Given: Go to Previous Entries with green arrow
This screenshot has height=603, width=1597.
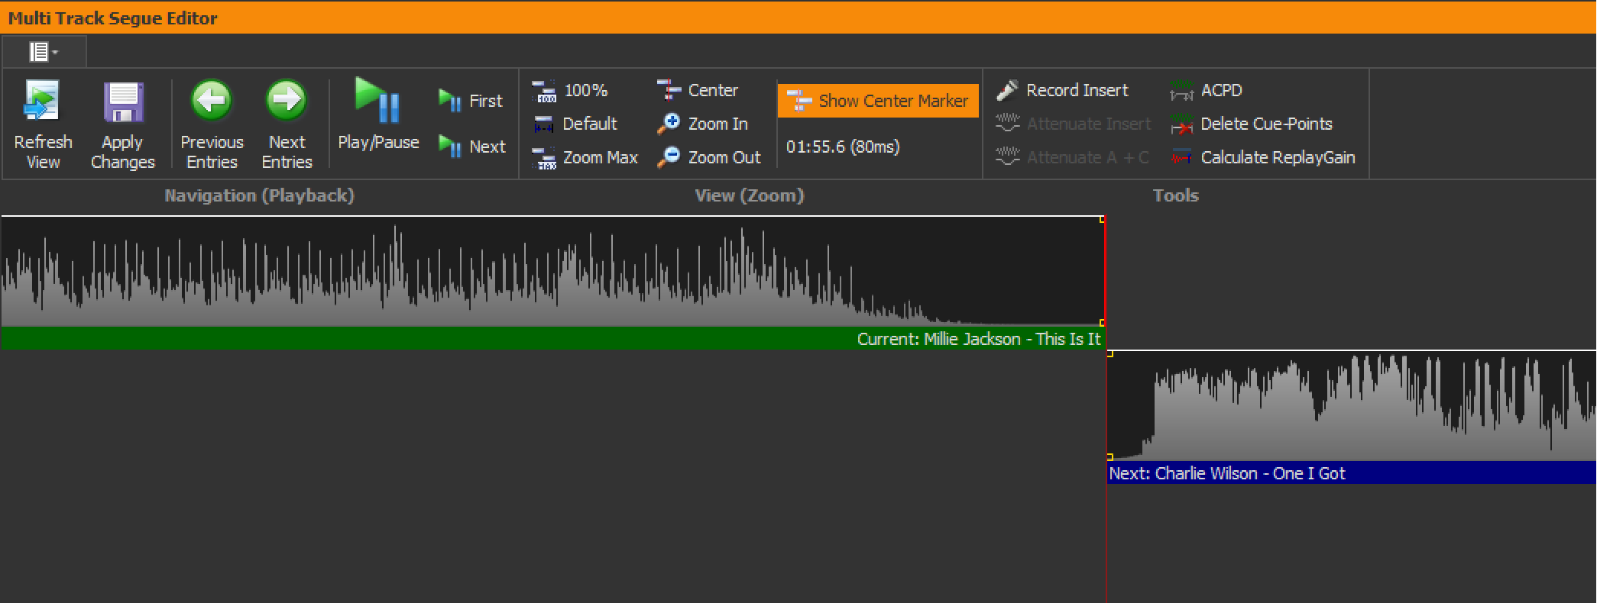Looking at the screenshot, I should click(212, 101).
